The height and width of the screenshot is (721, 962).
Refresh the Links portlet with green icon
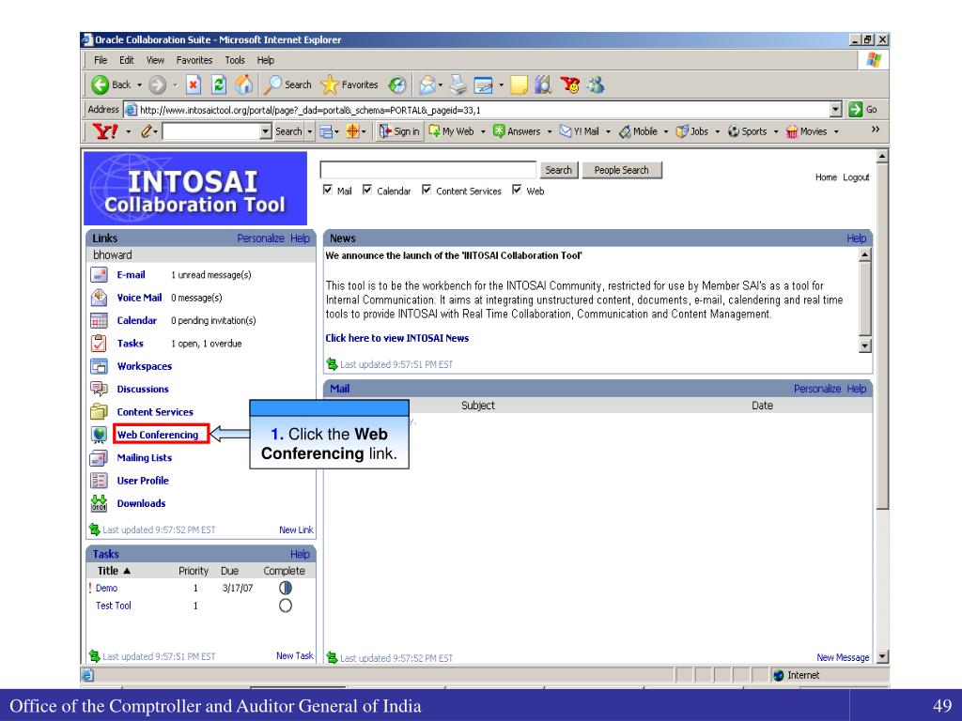coord(95,529)
